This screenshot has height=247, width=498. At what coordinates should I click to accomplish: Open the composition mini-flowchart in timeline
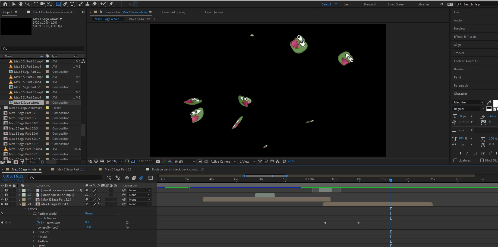click(109, 178)
